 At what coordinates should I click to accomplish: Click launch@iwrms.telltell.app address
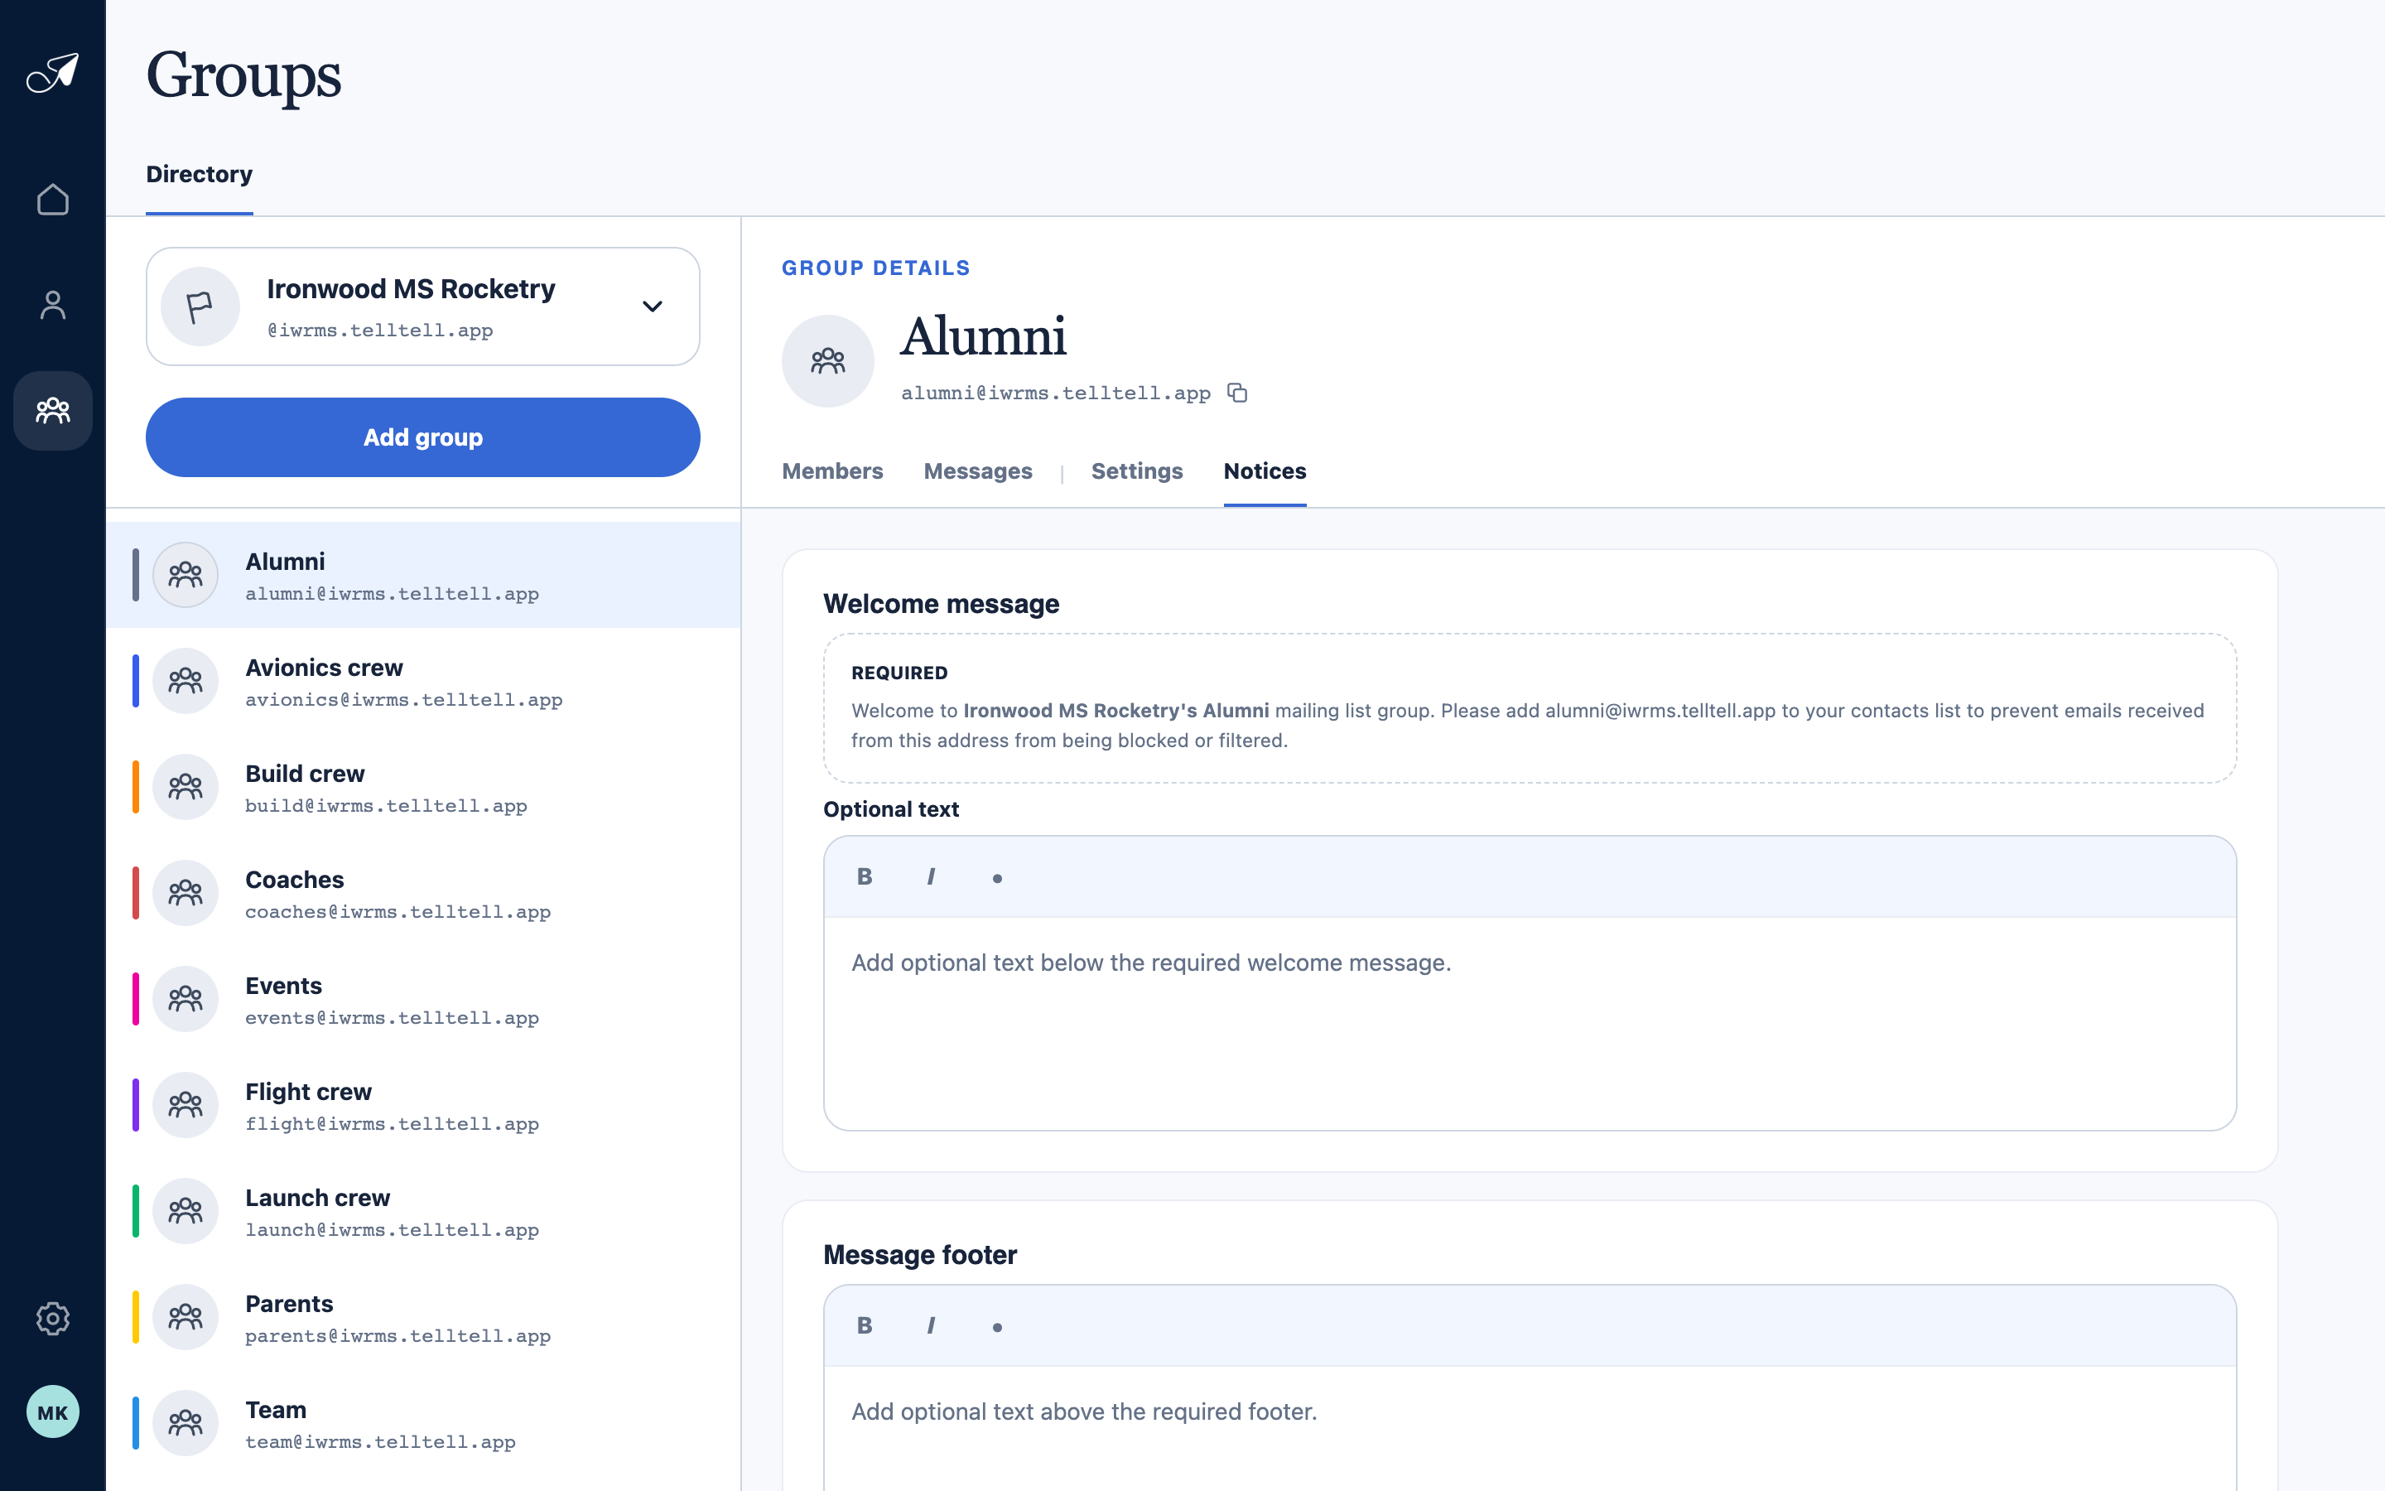point(393,1231)
